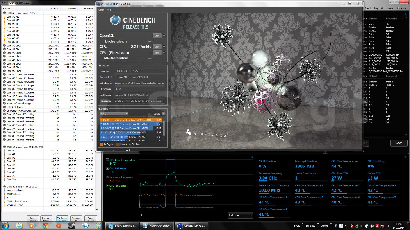
Task: Open Settings in Extreme Tuning Utility
Action: click(387, 8)
